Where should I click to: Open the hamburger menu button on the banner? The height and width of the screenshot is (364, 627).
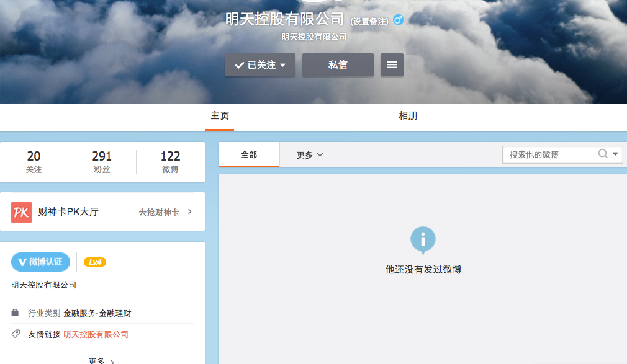coord(392,64)
